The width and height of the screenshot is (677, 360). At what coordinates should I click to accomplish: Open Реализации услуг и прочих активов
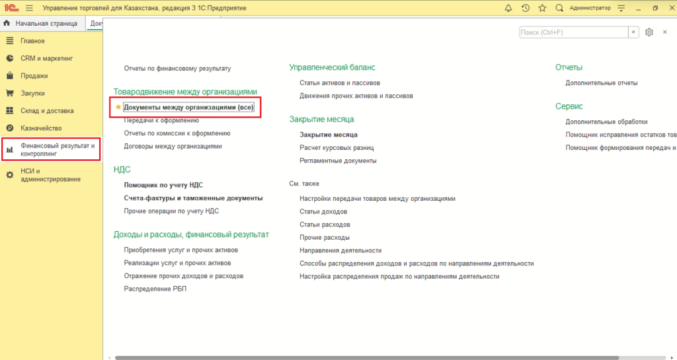coord(177,263)
